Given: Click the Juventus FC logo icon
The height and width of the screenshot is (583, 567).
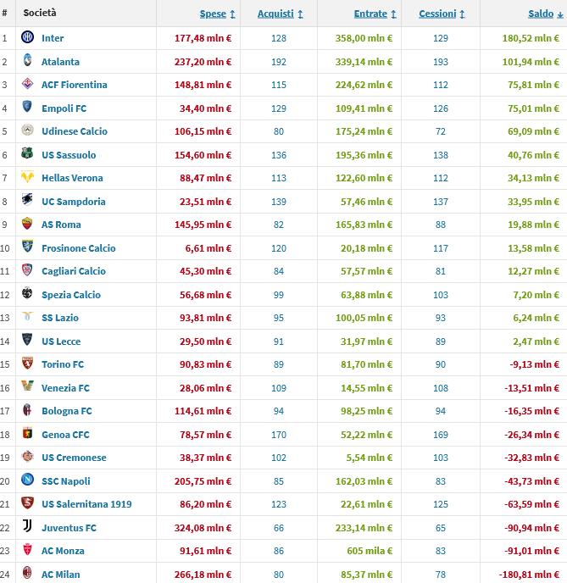Looking at the screenshot, I should [27, 526].
